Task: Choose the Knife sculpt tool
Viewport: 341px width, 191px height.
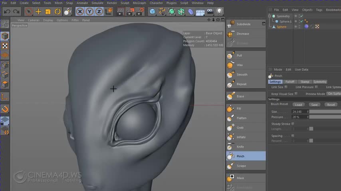Action: click(240, 147)
